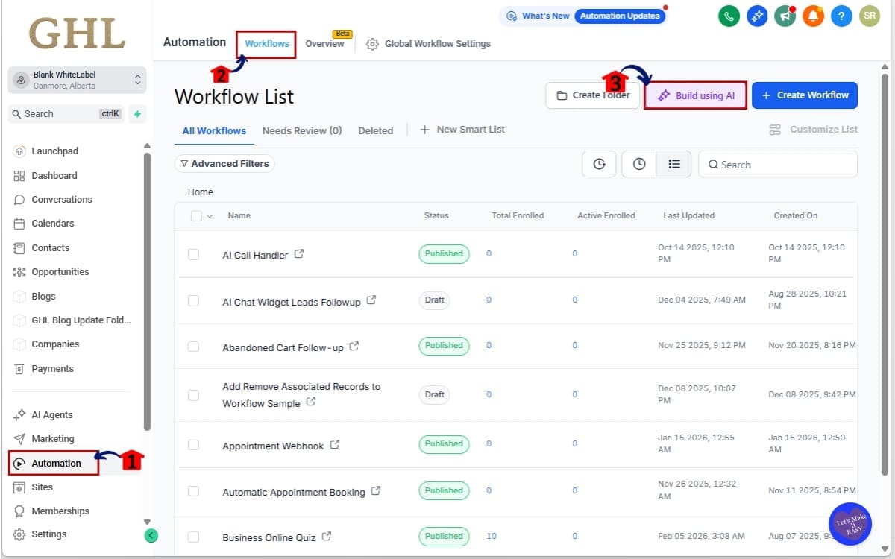Open the green phone dialer icon

[729, 16]
